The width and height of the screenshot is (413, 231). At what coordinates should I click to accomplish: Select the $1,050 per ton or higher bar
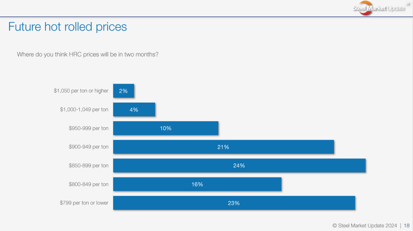coord(123,91)
